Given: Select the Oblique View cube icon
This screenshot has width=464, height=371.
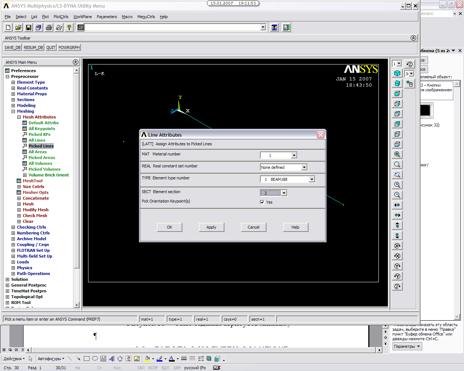Looking at the screenshot, I should click(x=397, y=83).
